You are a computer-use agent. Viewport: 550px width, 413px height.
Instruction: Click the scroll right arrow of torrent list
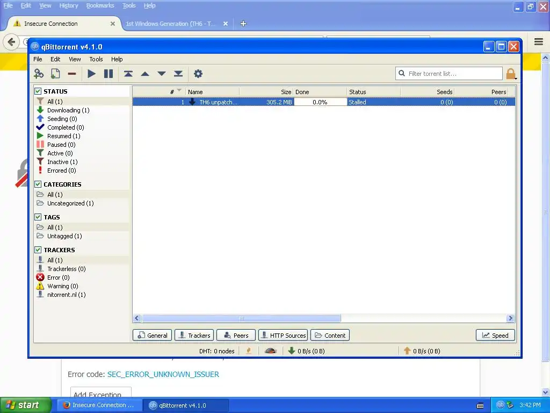(510, 318)
